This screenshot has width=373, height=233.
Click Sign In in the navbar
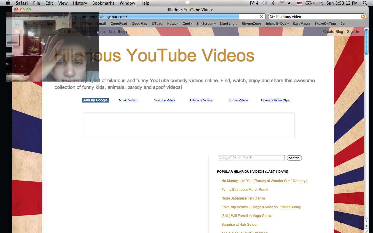pos(353,31)
